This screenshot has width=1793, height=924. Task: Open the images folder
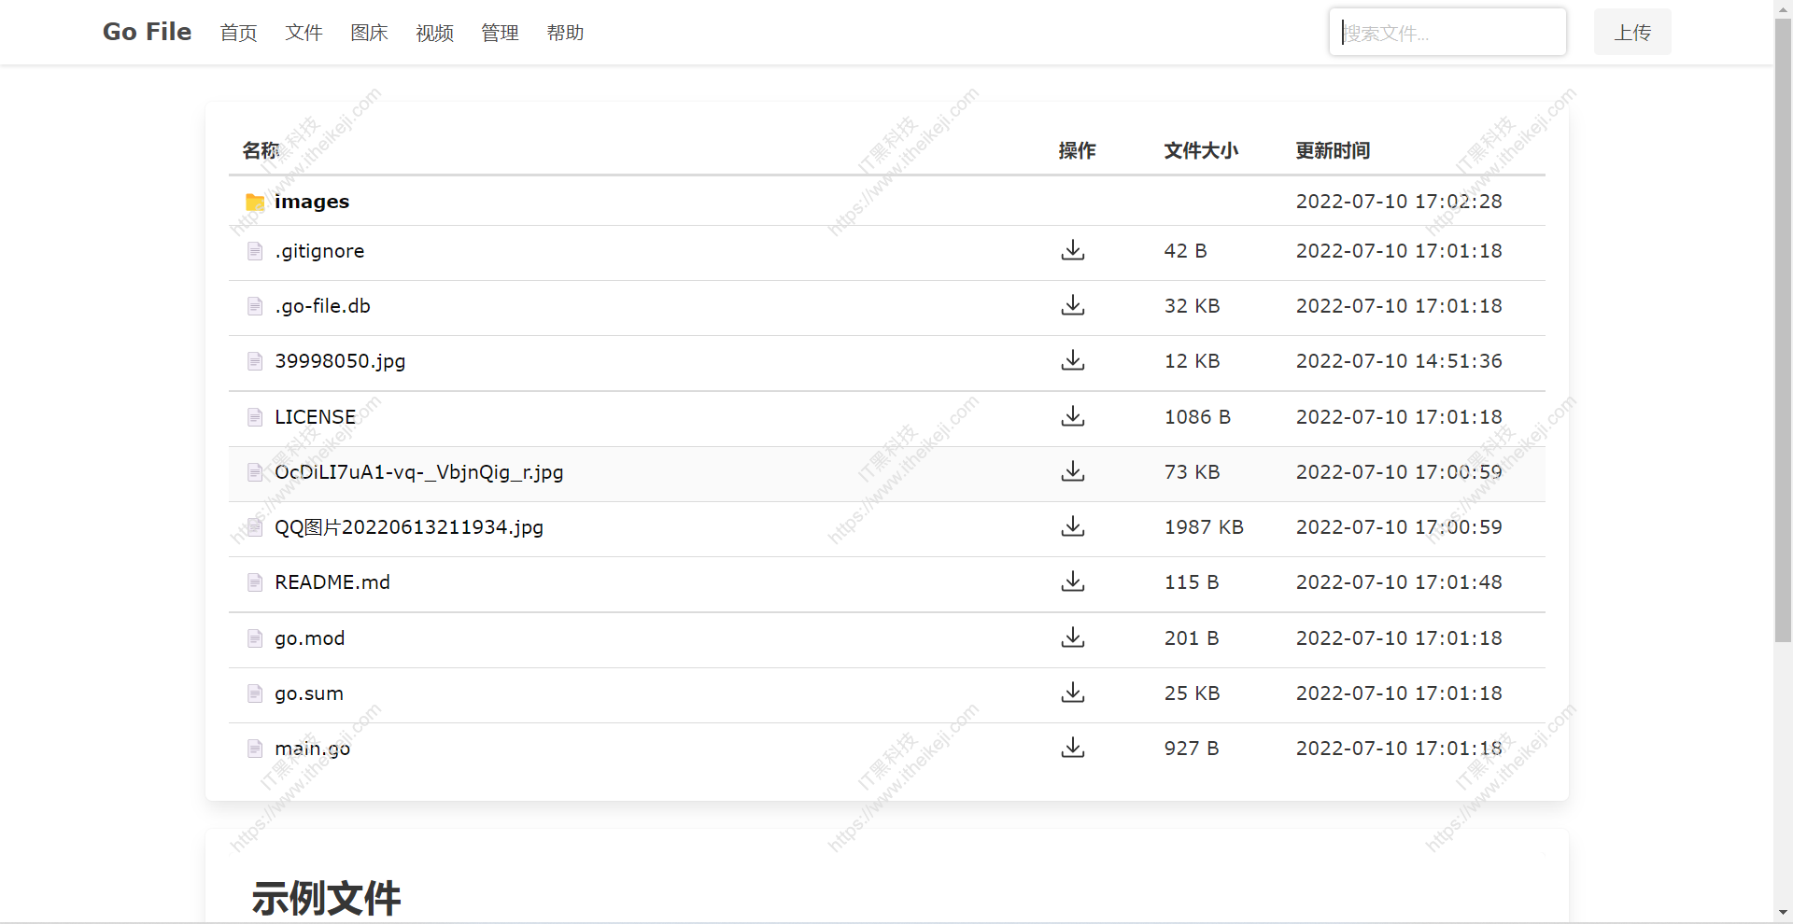point(311,202)
